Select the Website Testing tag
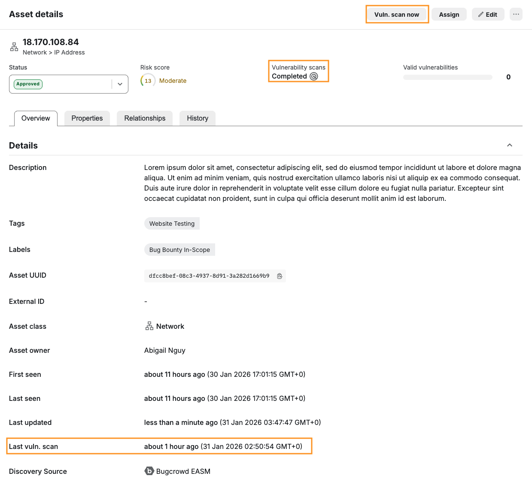Image resolution: width=532 pixels, height=488 pixels. click(x=172, y=223)
